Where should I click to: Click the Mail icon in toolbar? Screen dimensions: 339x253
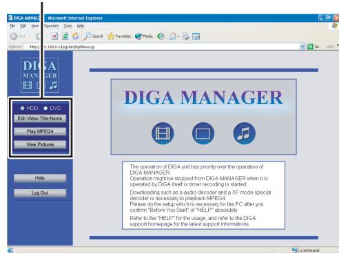click(x=173, y=36)
